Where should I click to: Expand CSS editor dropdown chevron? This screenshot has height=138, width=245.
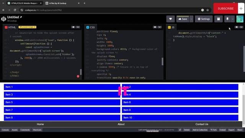[160, 27]
